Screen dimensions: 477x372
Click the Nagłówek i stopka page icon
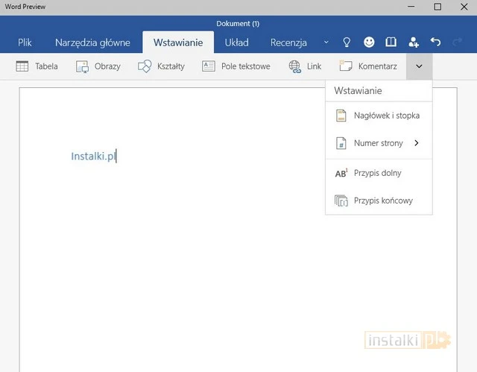tap(341, 116)
